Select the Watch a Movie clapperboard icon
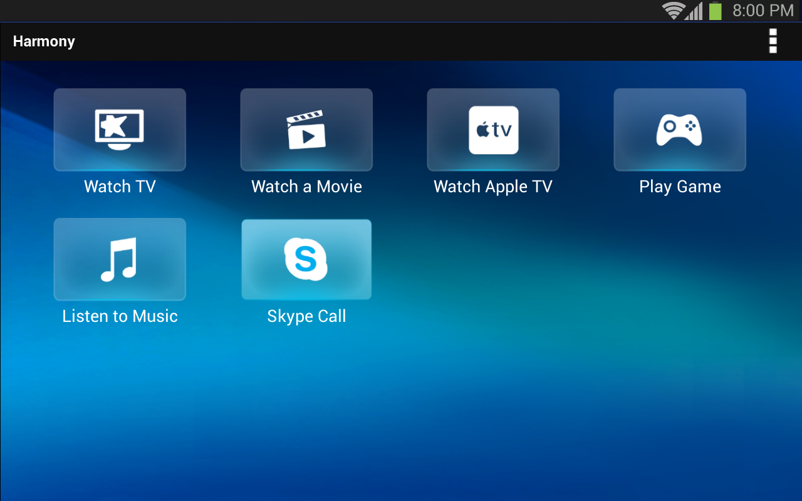The width and height of the screenshot is (802, 501). (x=306, y=130)
